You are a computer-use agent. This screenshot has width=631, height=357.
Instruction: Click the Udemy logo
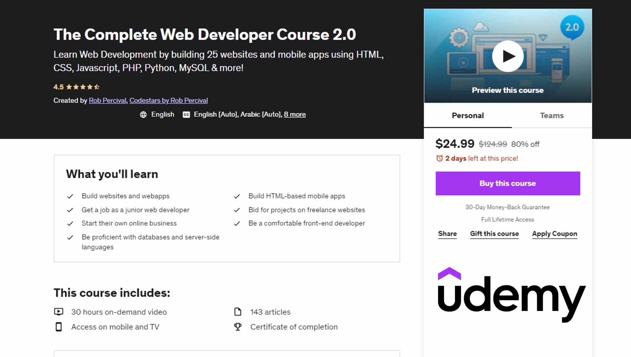pos(511,294)
